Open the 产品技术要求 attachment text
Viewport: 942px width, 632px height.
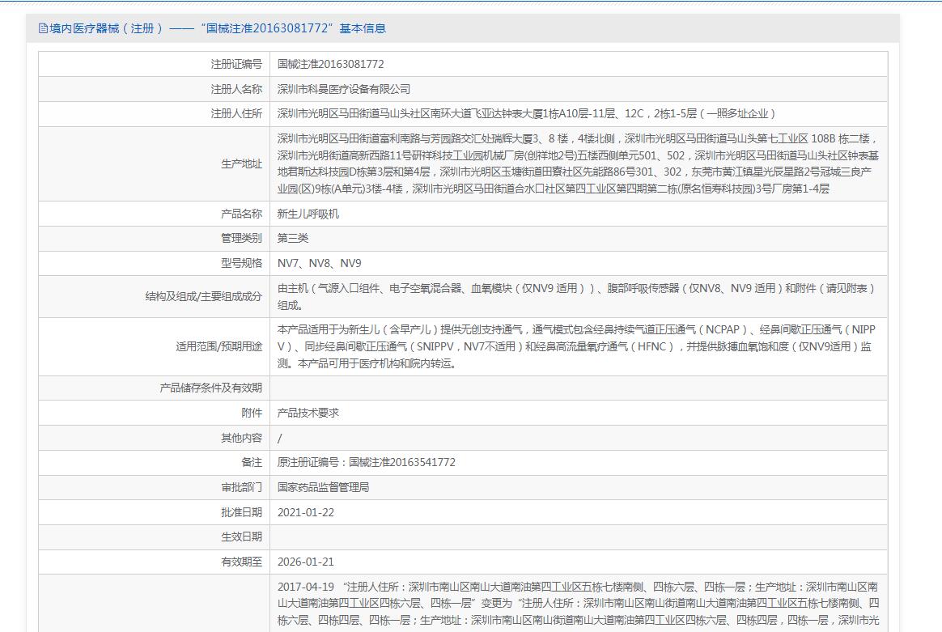pyautogui.click(x=308, y=413)
